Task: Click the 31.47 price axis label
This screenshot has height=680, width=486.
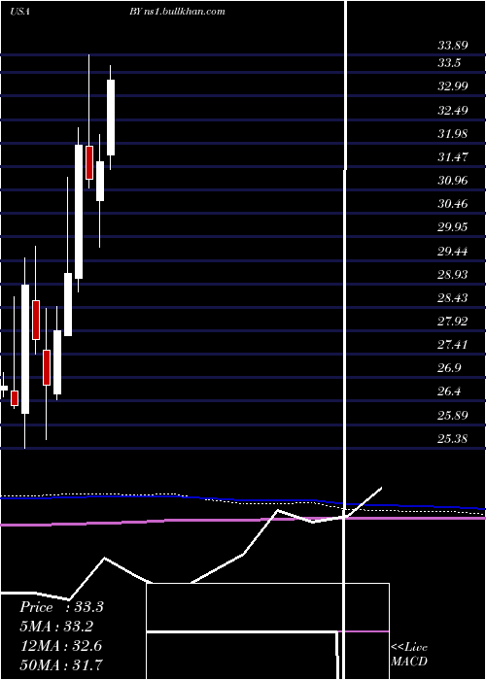Action: (453, 157)
